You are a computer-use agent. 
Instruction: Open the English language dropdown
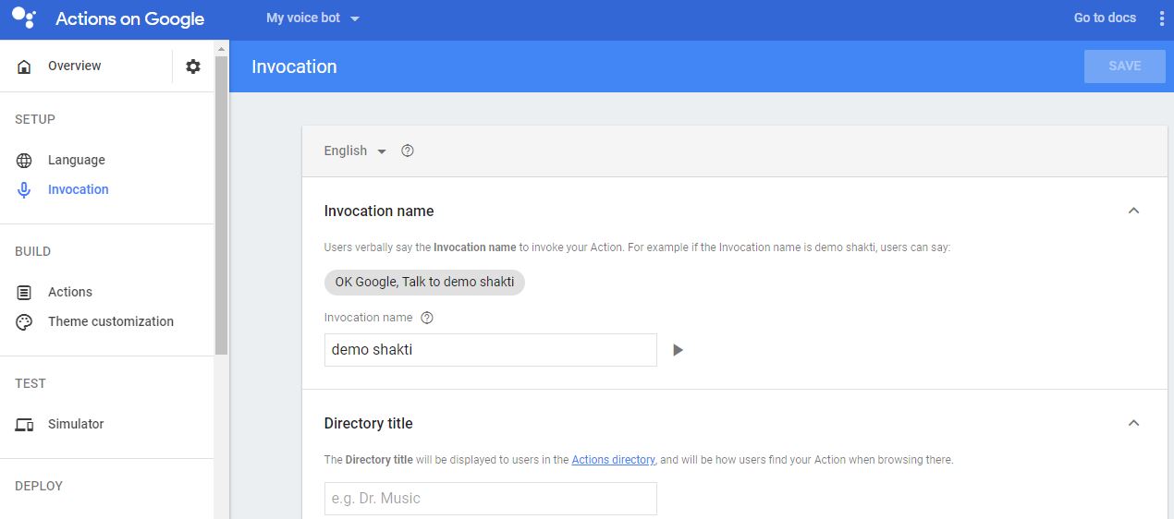(x=355, y=151)
